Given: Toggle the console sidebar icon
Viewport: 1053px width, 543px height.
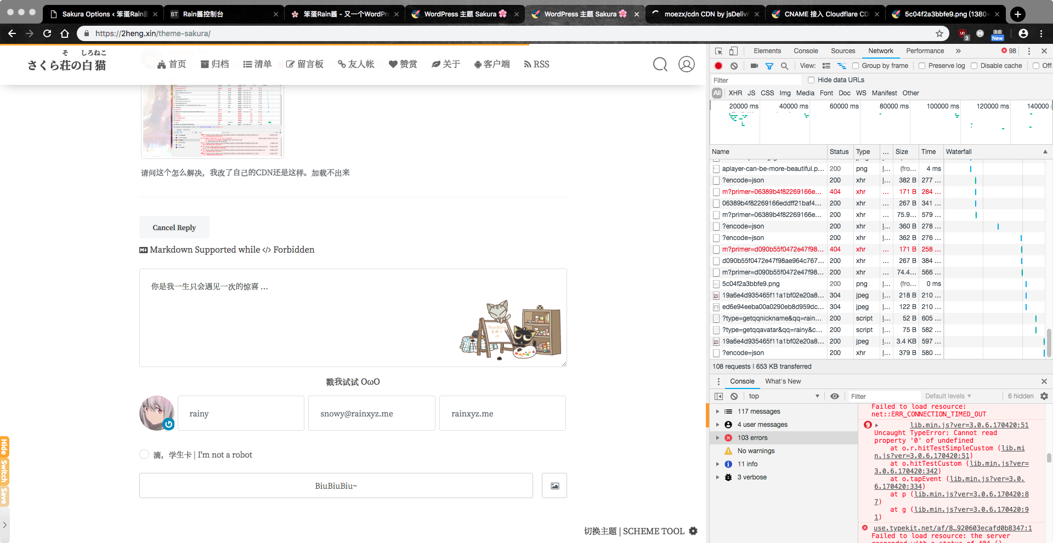Looking at the screenshot, I should pyautogui.click(x=718, y=396).
